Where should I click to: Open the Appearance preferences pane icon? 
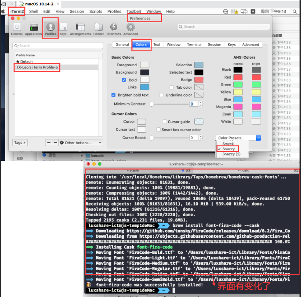pos(34,27)
